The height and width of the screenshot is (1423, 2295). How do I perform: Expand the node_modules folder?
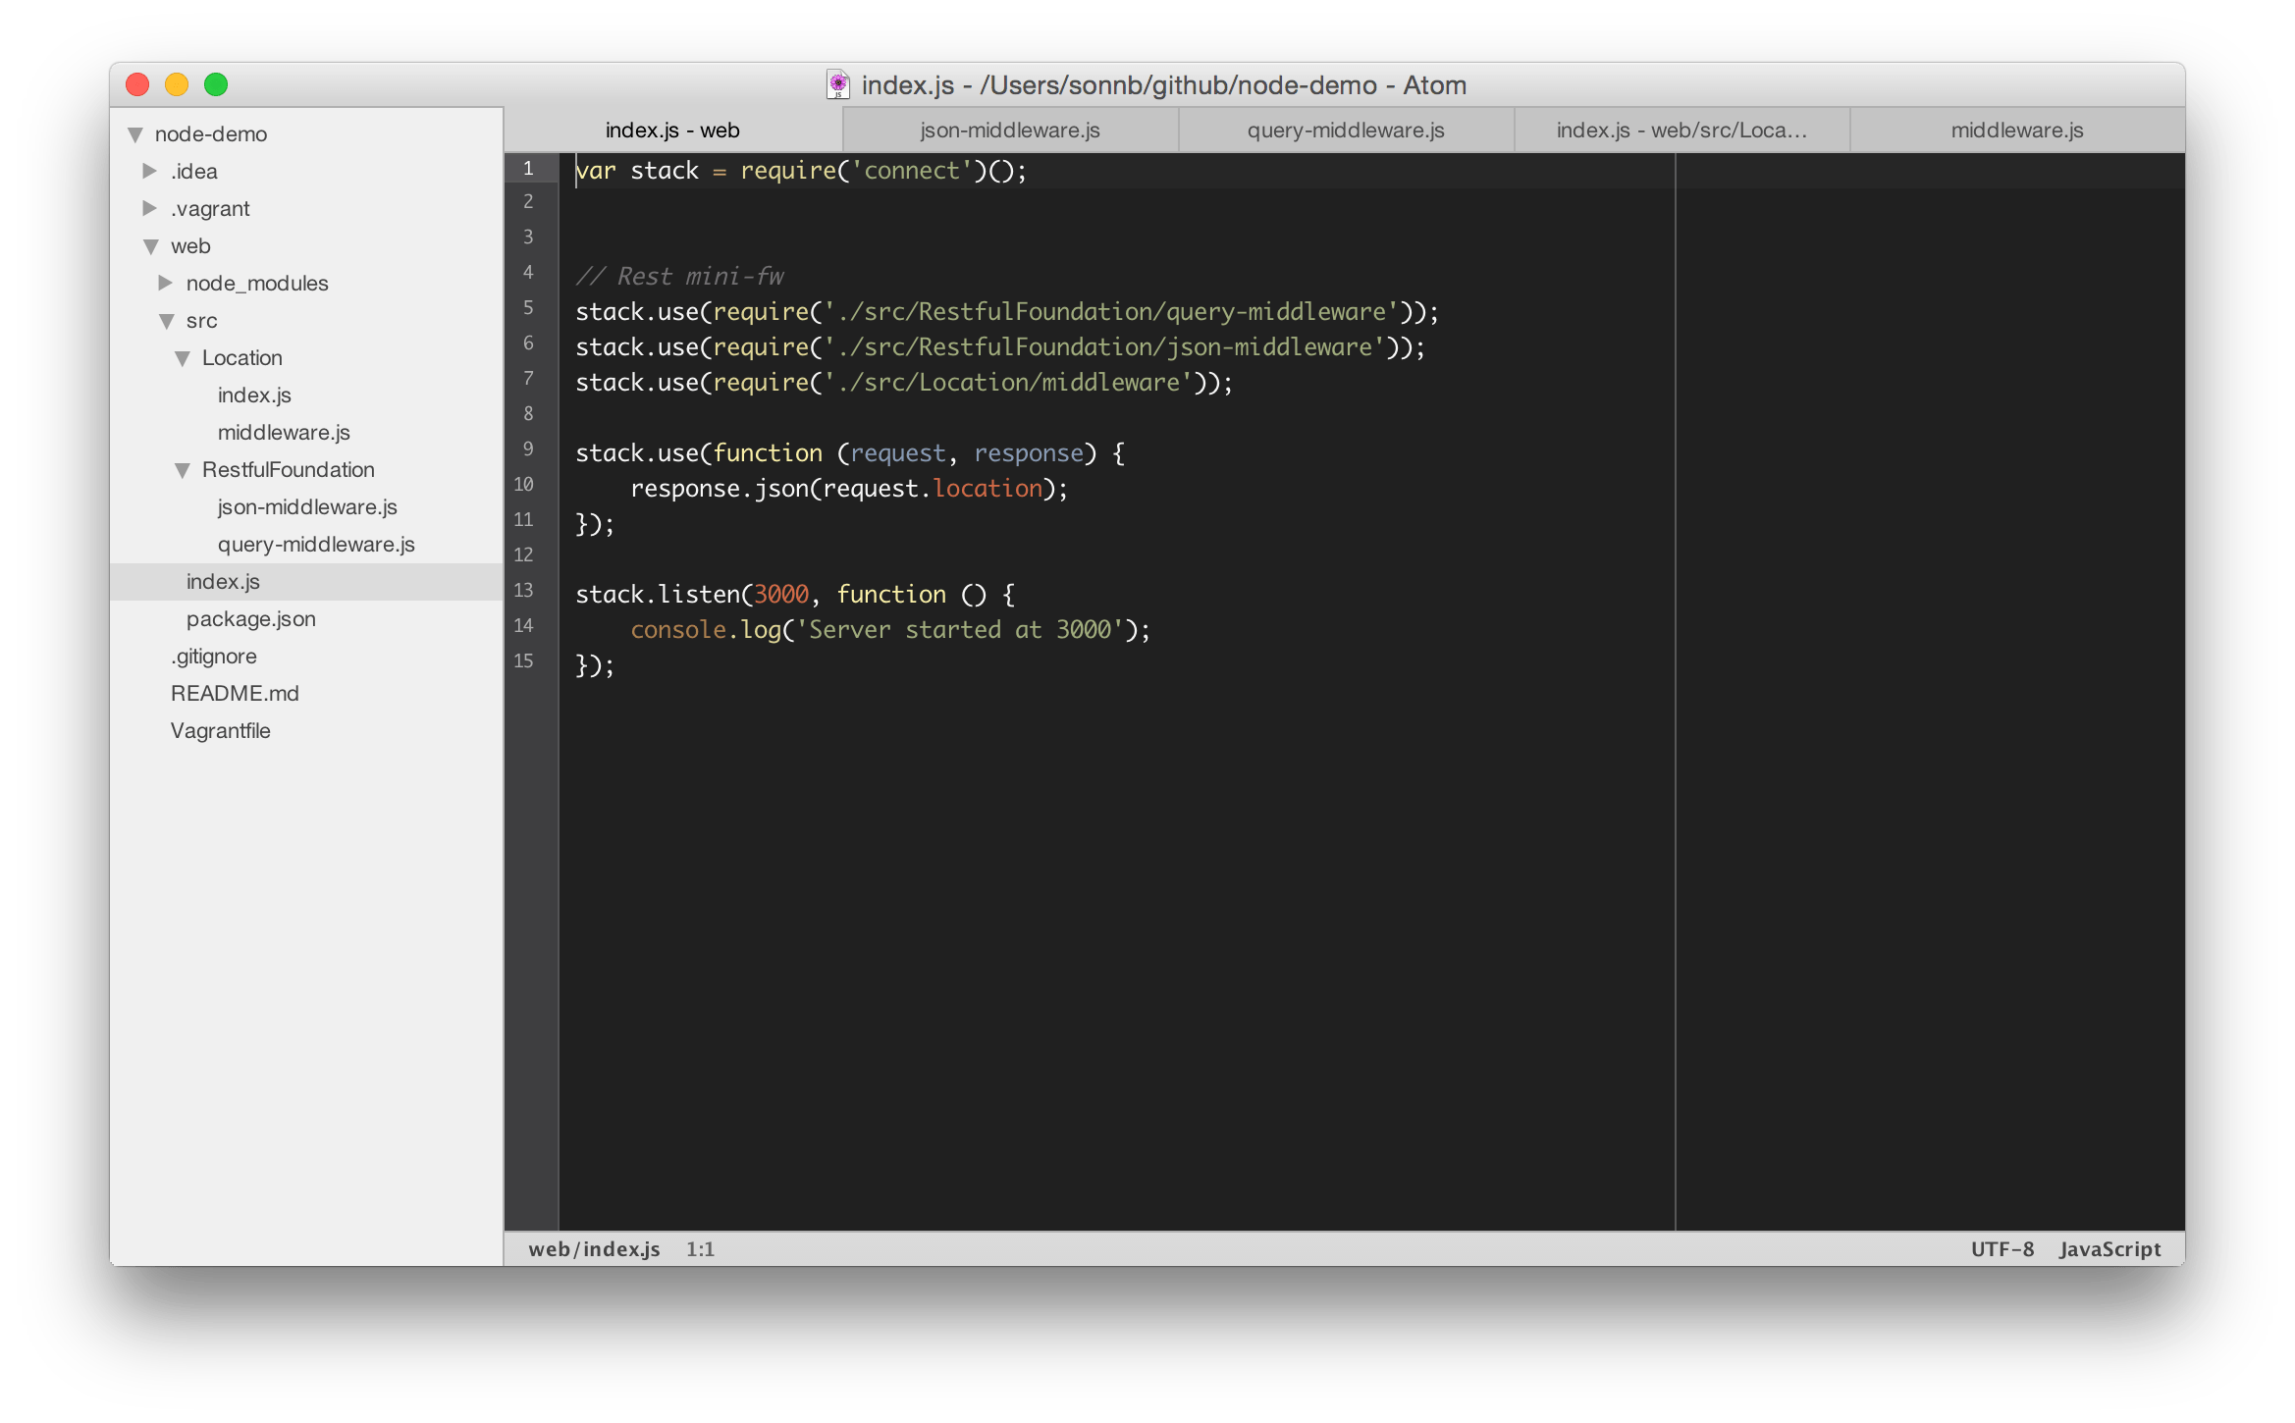click(x=166, y=284)
